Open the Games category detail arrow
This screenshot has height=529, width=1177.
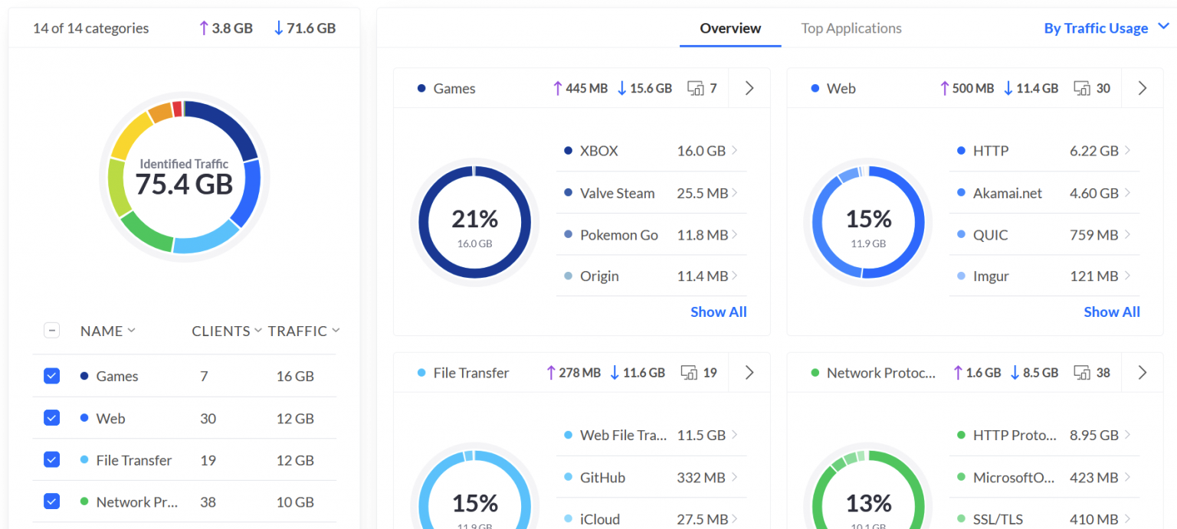(749, 88)
